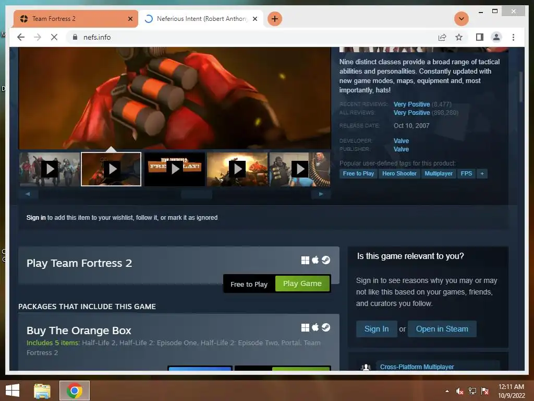Go forward to the next page
This screenshot has width=534, height=401.
[x=38, y=37]
